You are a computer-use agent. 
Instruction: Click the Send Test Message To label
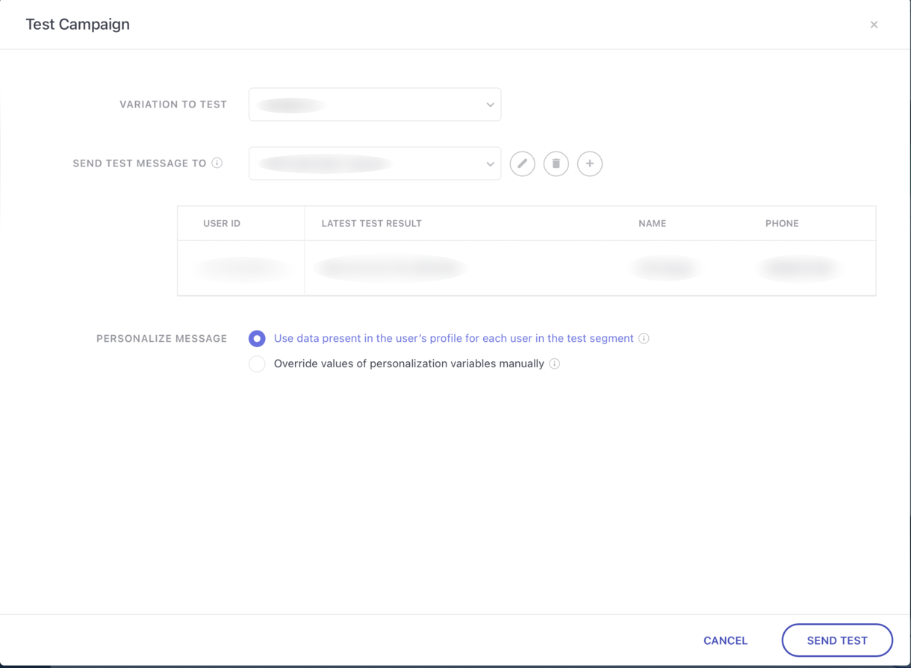pyautogui.click(x=140, y=163)
